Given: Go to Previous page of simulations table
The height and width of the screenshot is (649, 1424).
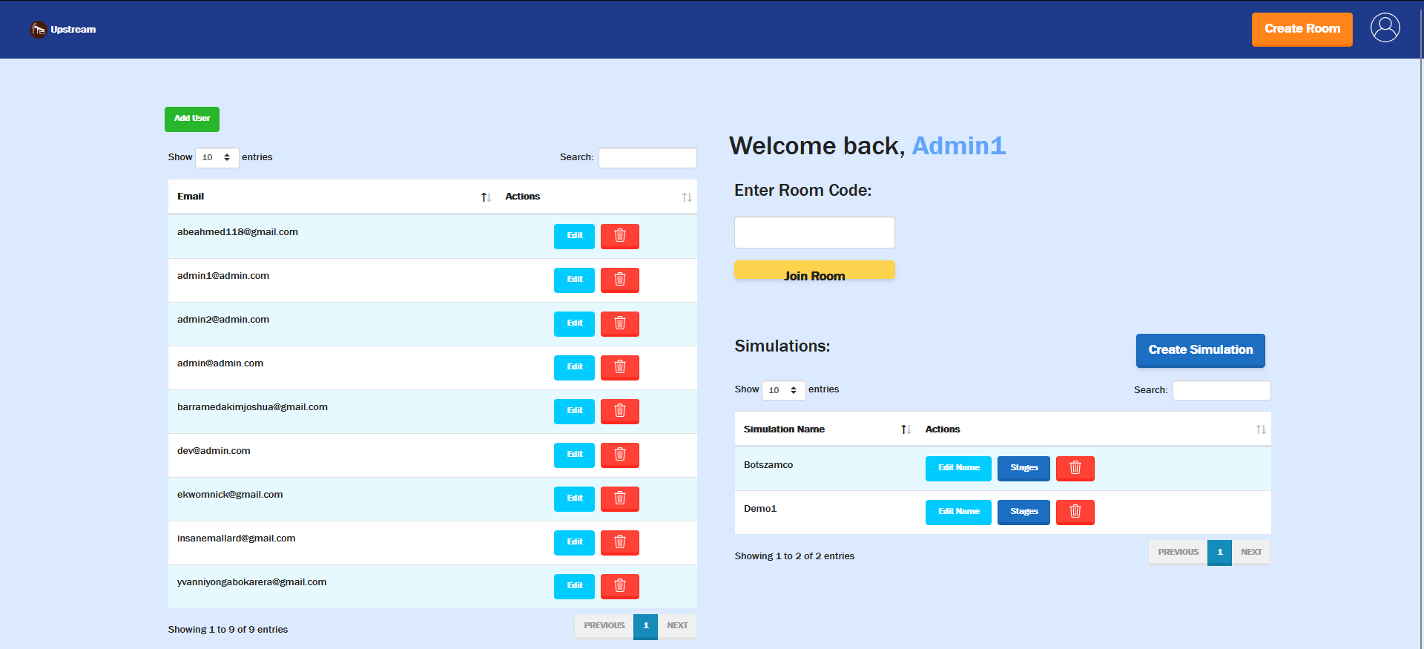Looking at the screenshot, I should point(1178,553).
